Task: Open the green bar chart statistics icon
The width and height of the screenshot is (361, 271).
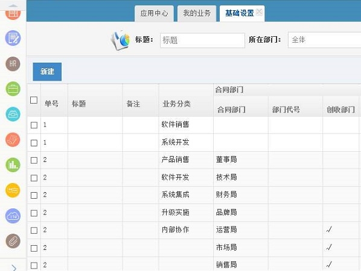Action: point(13,164)
